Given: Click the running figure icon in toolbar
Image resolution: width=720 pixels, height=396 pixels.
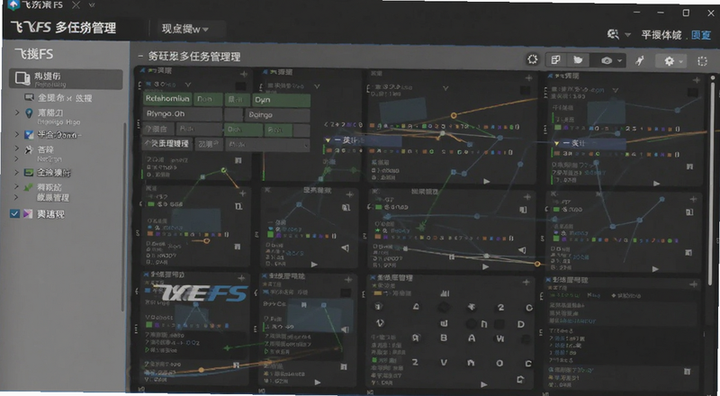Looking at the screenshot, I should [640, 60].
